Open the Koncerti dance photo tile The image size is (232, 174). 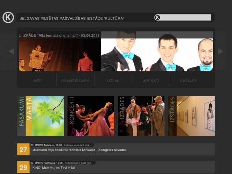tap(91, 116)
